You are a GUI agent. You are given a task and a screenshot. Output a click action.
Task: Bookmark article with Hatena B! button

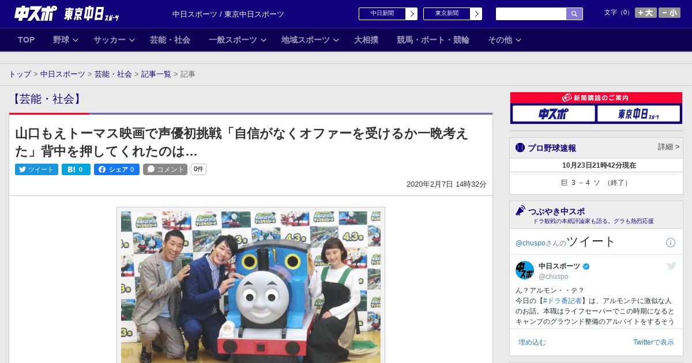click(x=76, y=169)
